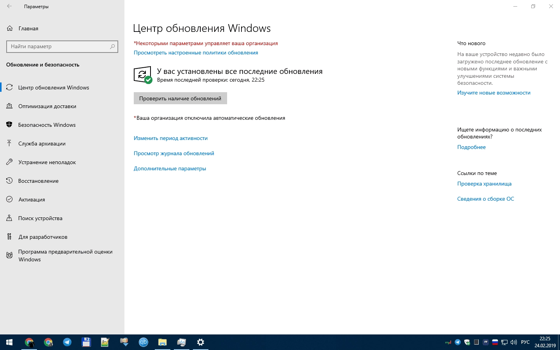The height and width of the screenshot is (350, 560).
Task: Click text Ваша организация отключила автоматические обновления
Action: (x=209, y=118)
